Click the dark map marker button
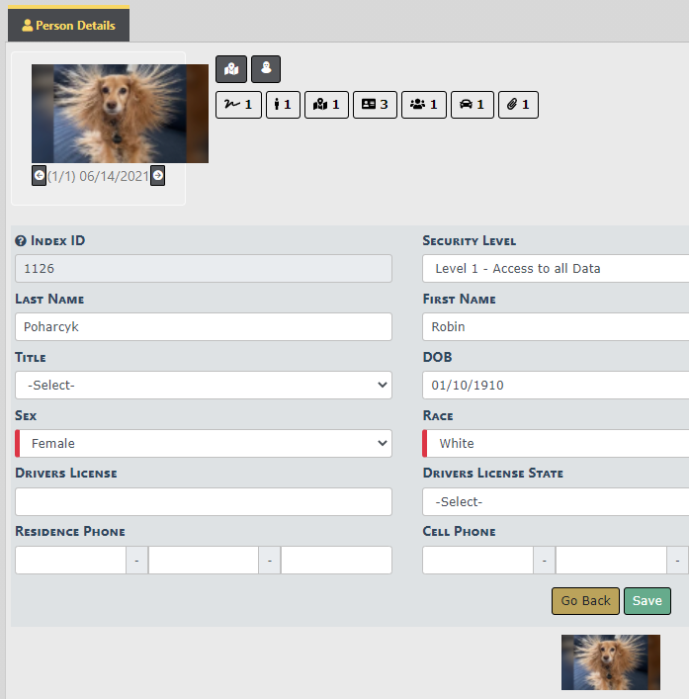Image resolution: width=689 pixels, height=699 pixels. pos(230,69)
